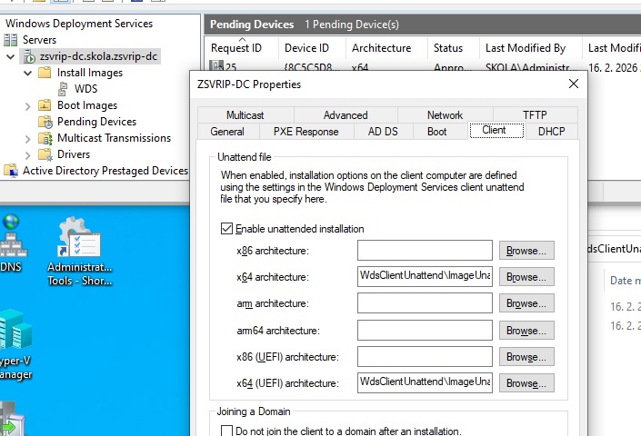Expand the Boot Images tree node
641x436 pixels.
(27, 105)
